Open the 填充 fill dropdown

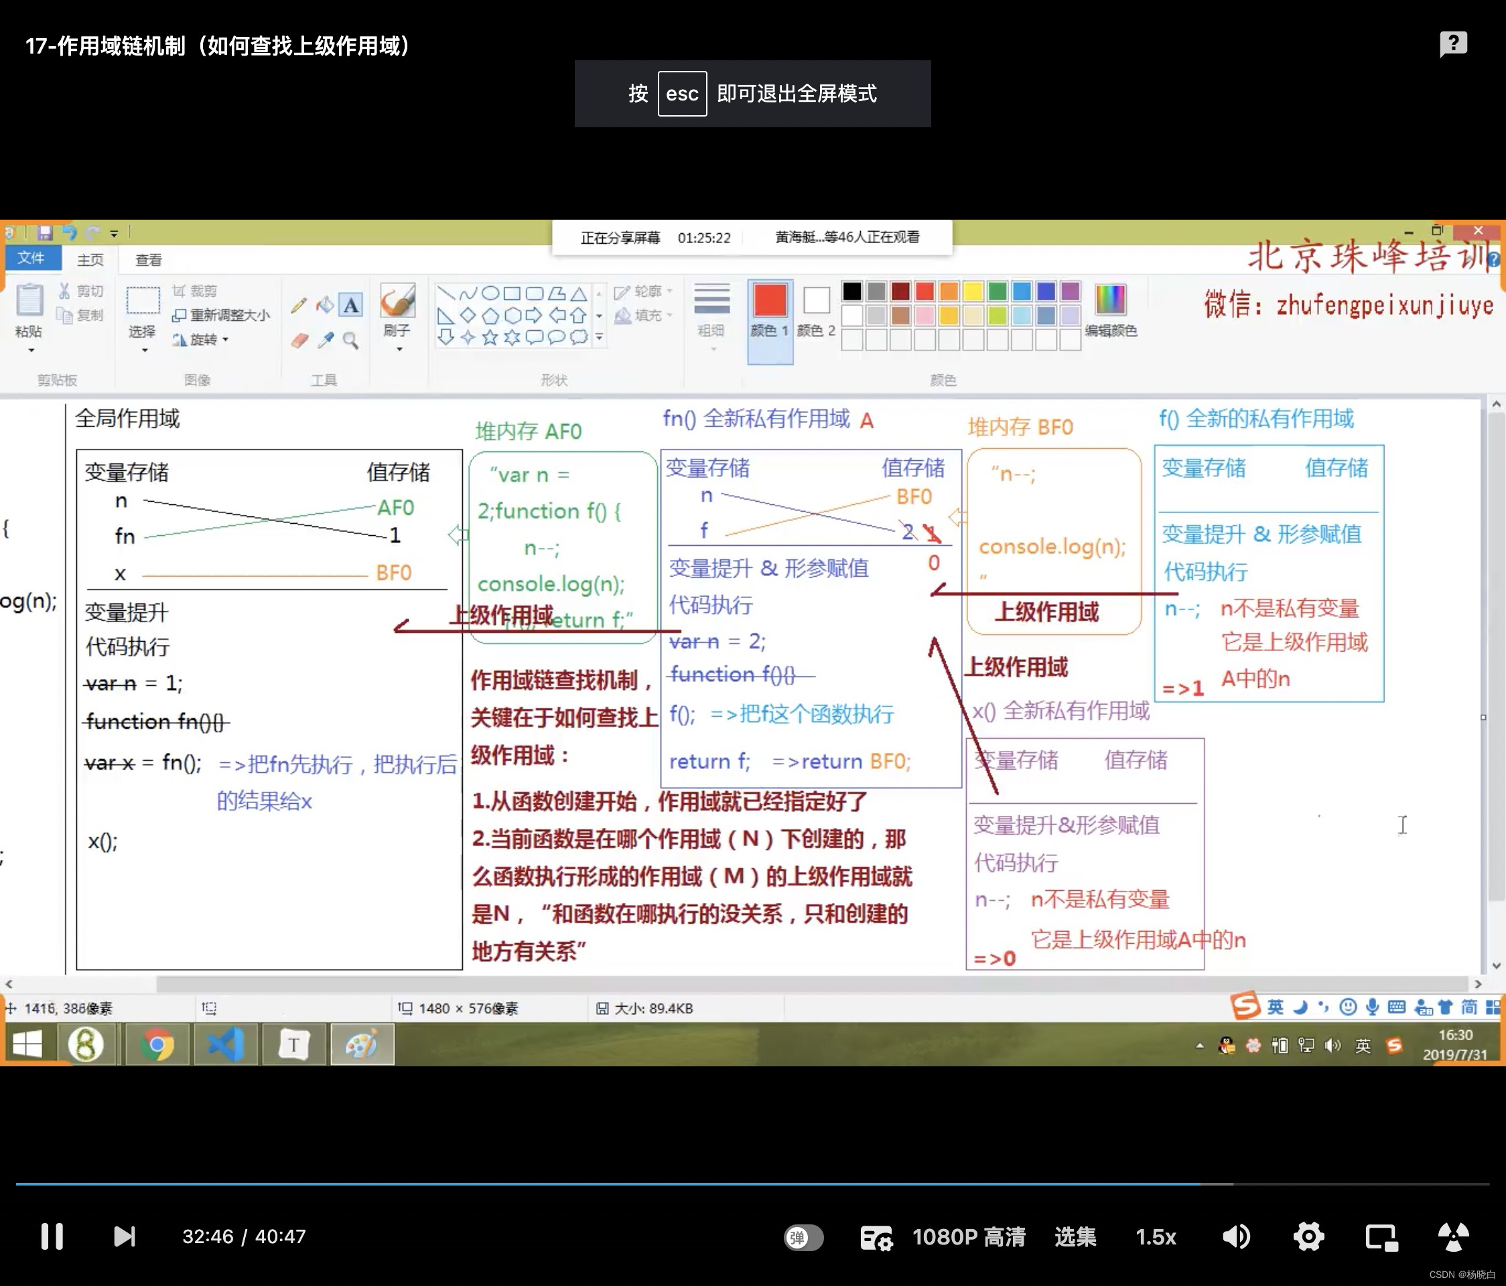point(643,315)
